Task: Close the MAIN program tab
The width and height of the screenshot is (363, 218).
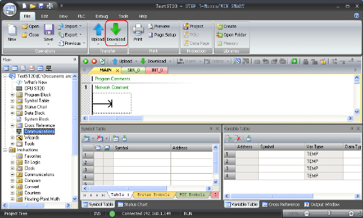Action: (118, 70)
